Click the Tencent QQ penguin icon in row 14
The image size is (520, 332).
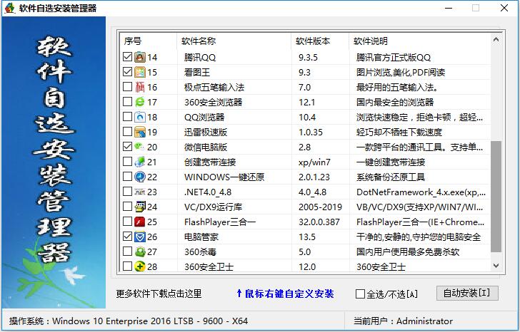(x=140, y=57)
